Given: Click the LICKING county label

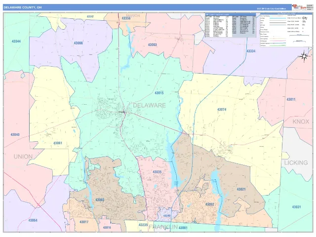Looking at the screenshot, I should point(296,162).
